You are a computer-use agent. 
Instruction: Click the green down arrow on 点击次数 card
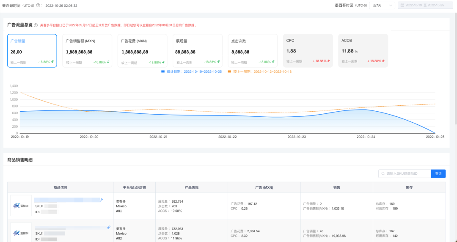[273, 62]
